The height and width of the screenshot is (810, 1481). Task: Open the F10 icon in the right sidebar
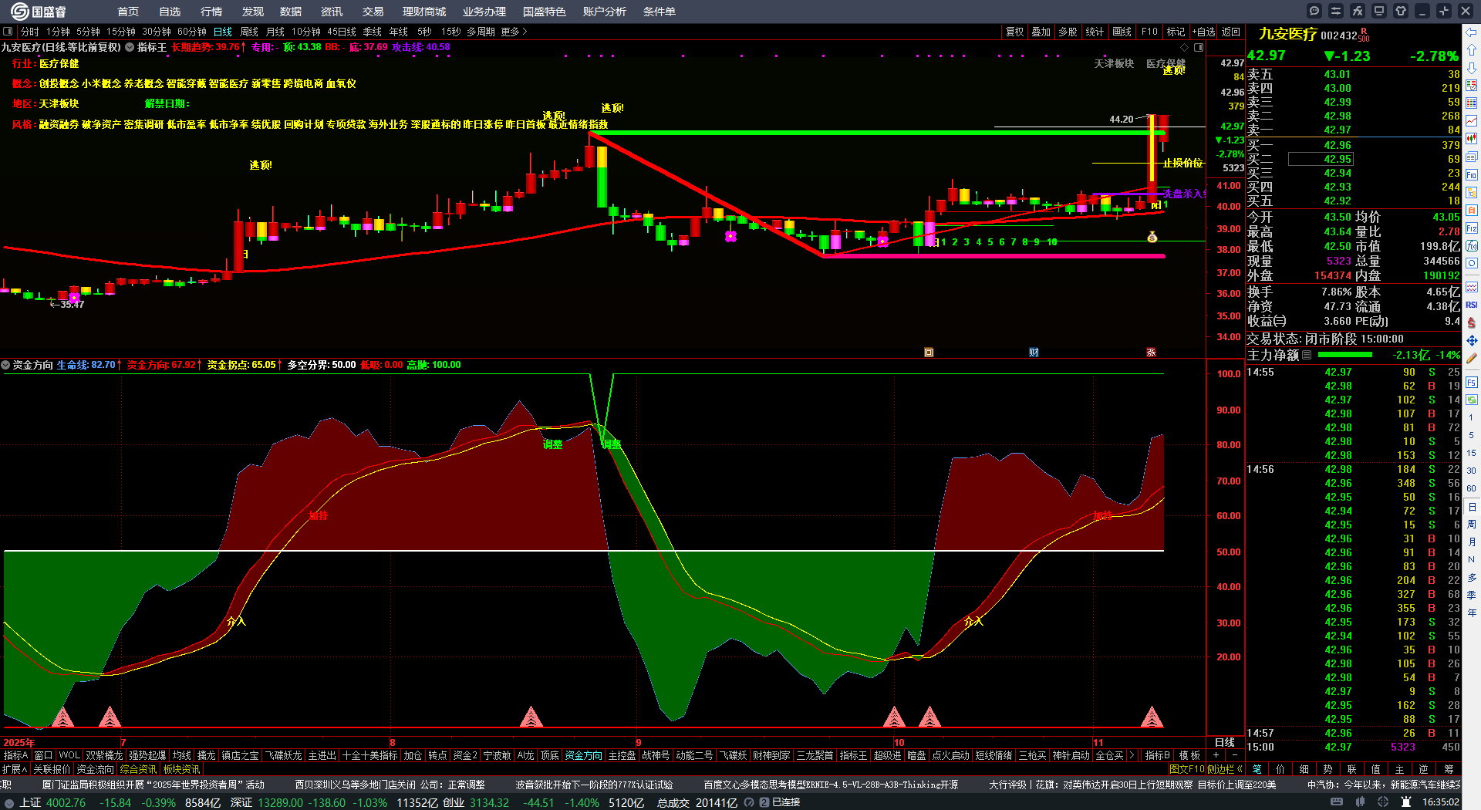pyautogui.click(x=1472, y=174)
